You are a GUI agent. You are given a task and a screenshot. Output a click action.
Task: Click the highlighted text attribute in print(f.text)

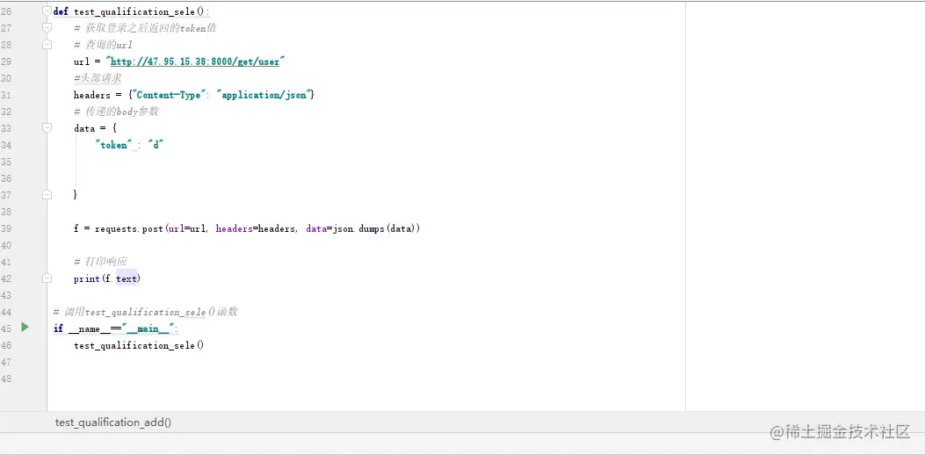point(126,278)
